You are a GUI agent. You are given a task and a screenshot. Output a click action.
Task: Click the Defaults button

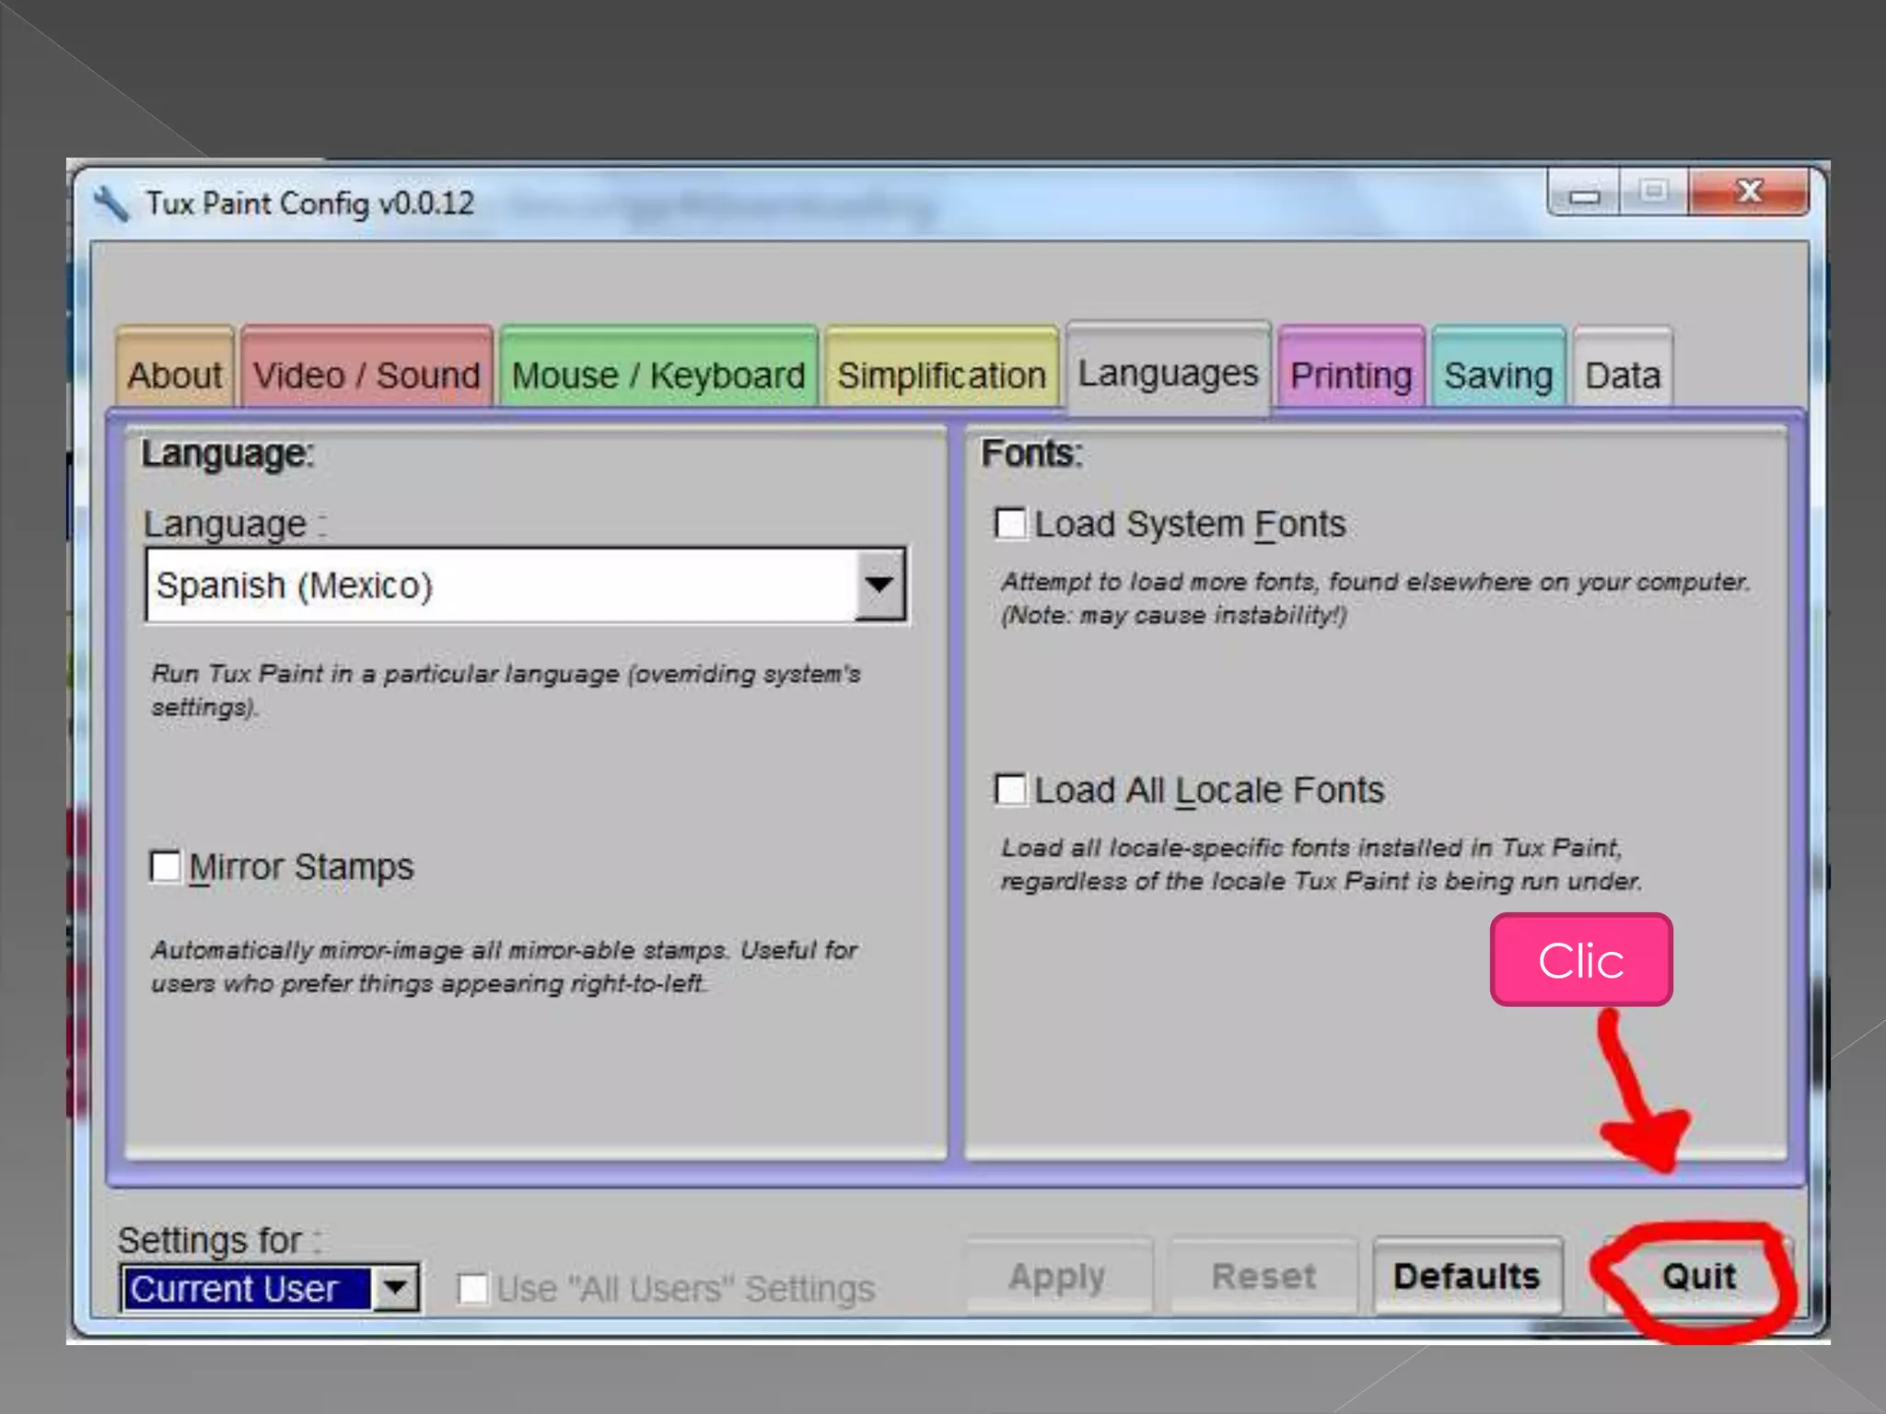click(x=1466, y=1276)
